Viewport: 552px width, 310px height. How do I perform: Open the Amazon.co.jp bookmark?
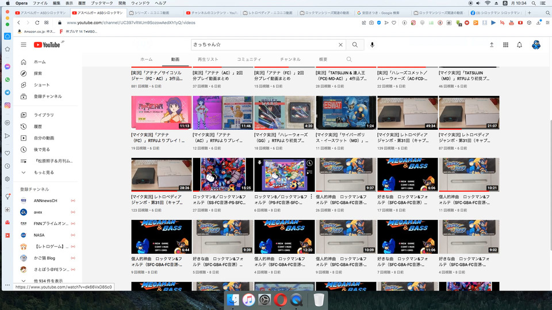click(37, 32)
